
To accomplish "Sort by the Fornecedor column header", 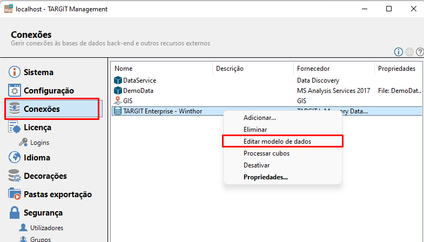I will [313, 69].
